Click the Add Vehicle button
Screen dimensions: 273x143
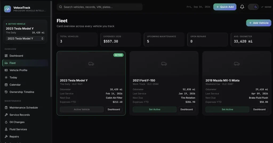[259, 23]
